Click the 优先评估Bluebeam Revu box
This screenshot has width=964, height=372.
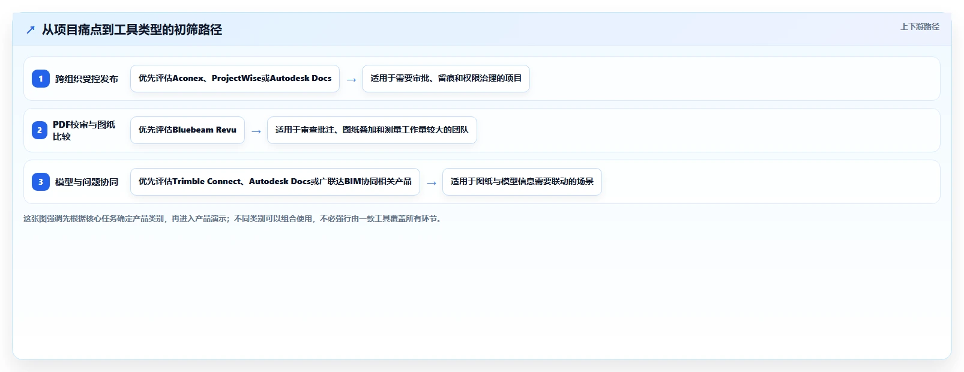(187, 130)
